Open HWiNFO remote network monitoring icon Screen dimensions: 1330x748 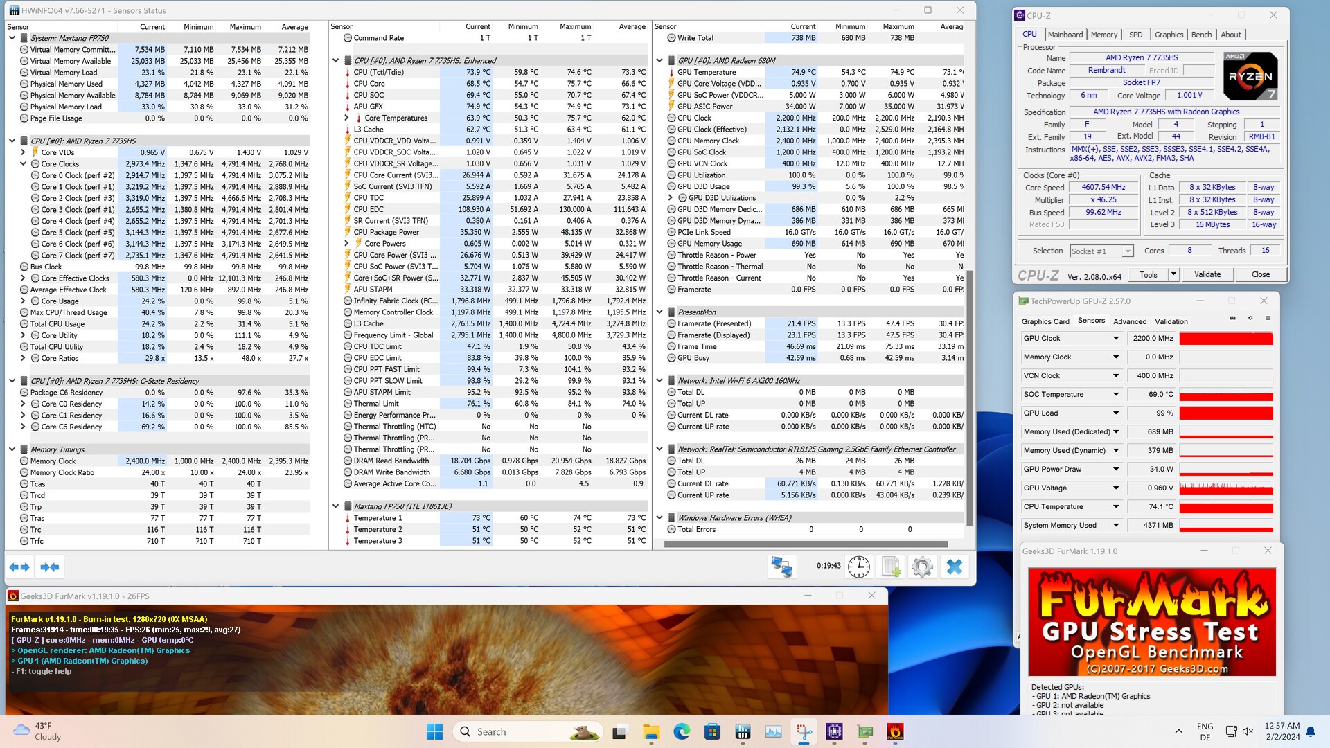pos(782,567)
